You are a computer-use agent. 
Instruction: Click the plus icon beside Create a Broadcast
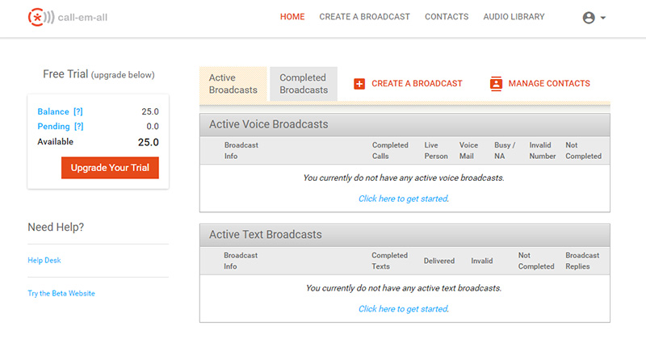coord(359,84)
